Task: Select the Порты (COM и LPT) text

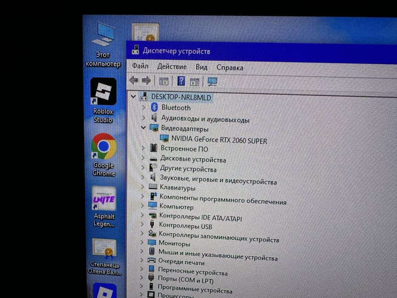Action: (x=186, y=279)
